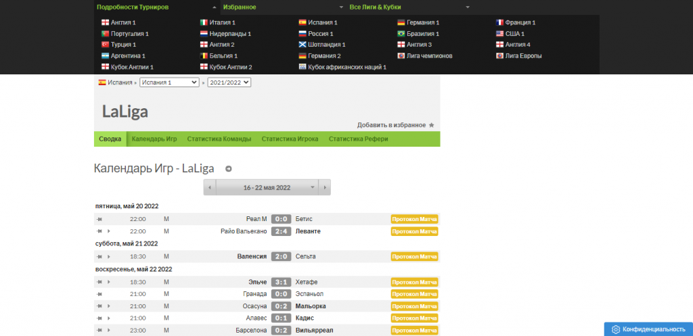Click the pin icon on Реал М row

pos(99,218)
